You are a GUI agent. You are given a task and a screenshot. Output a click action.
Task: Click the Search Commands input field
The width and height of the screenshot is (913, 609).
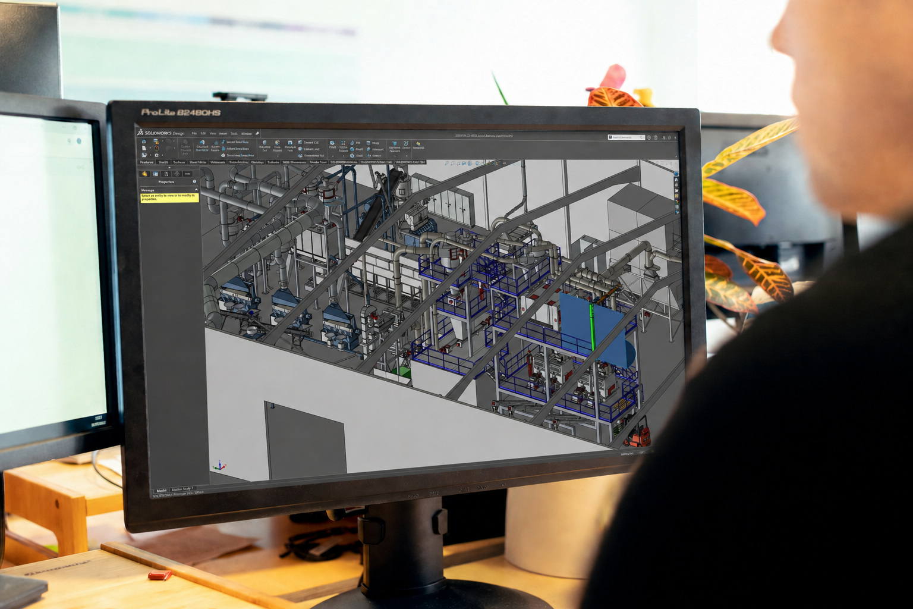point(626,137)
